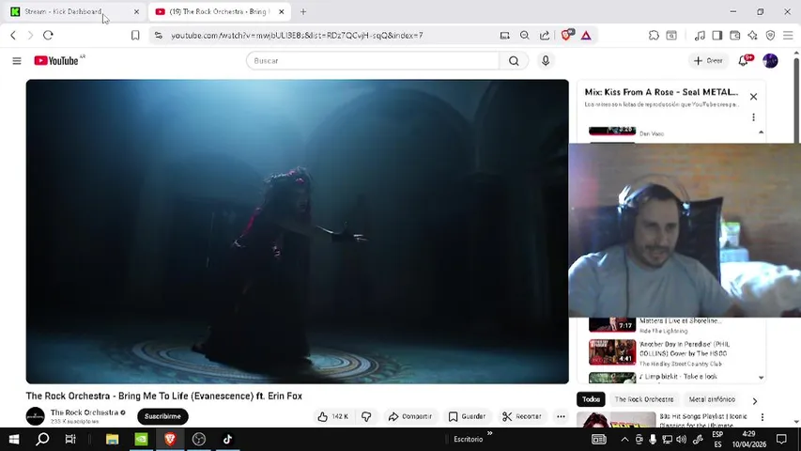Viewport: 801px width, 451px height.
Task: Show more filter chips with right chevron
Action: point(754,401)
